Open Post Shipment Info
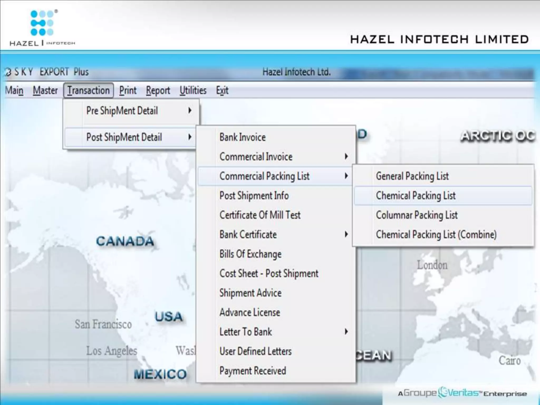540x405 pixels. (x=254, y=196)
